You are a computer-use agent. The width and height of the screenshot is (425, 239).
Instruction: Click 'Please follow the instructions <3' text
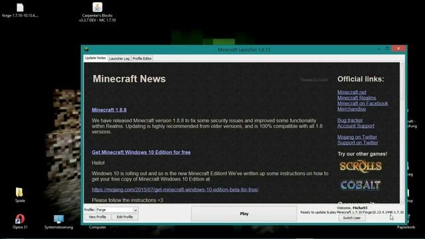127,200
